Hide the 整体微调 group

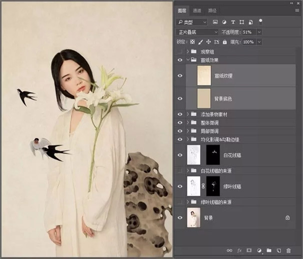point(180,122)
